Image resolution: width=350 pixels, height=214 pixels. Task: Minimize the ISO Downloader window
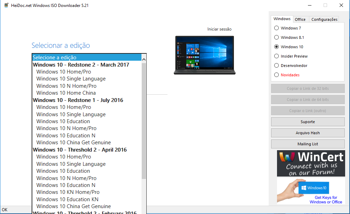coord(310,5)
